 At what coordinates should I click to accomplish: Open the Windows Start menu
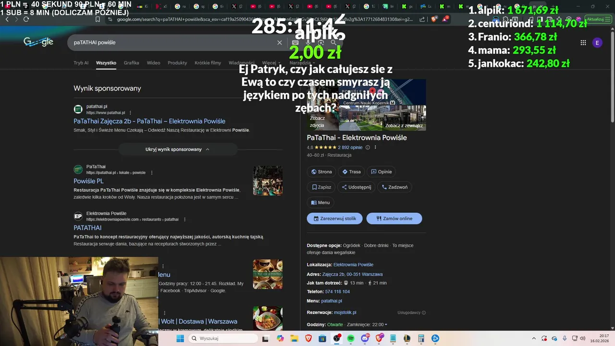[x=180, y=338]
